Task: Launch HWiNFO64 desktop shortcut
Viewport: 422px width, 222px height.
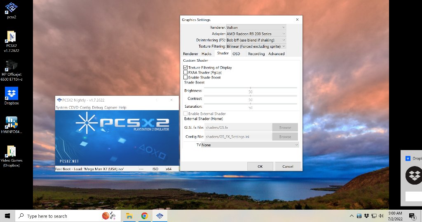Action: [11, 125]
